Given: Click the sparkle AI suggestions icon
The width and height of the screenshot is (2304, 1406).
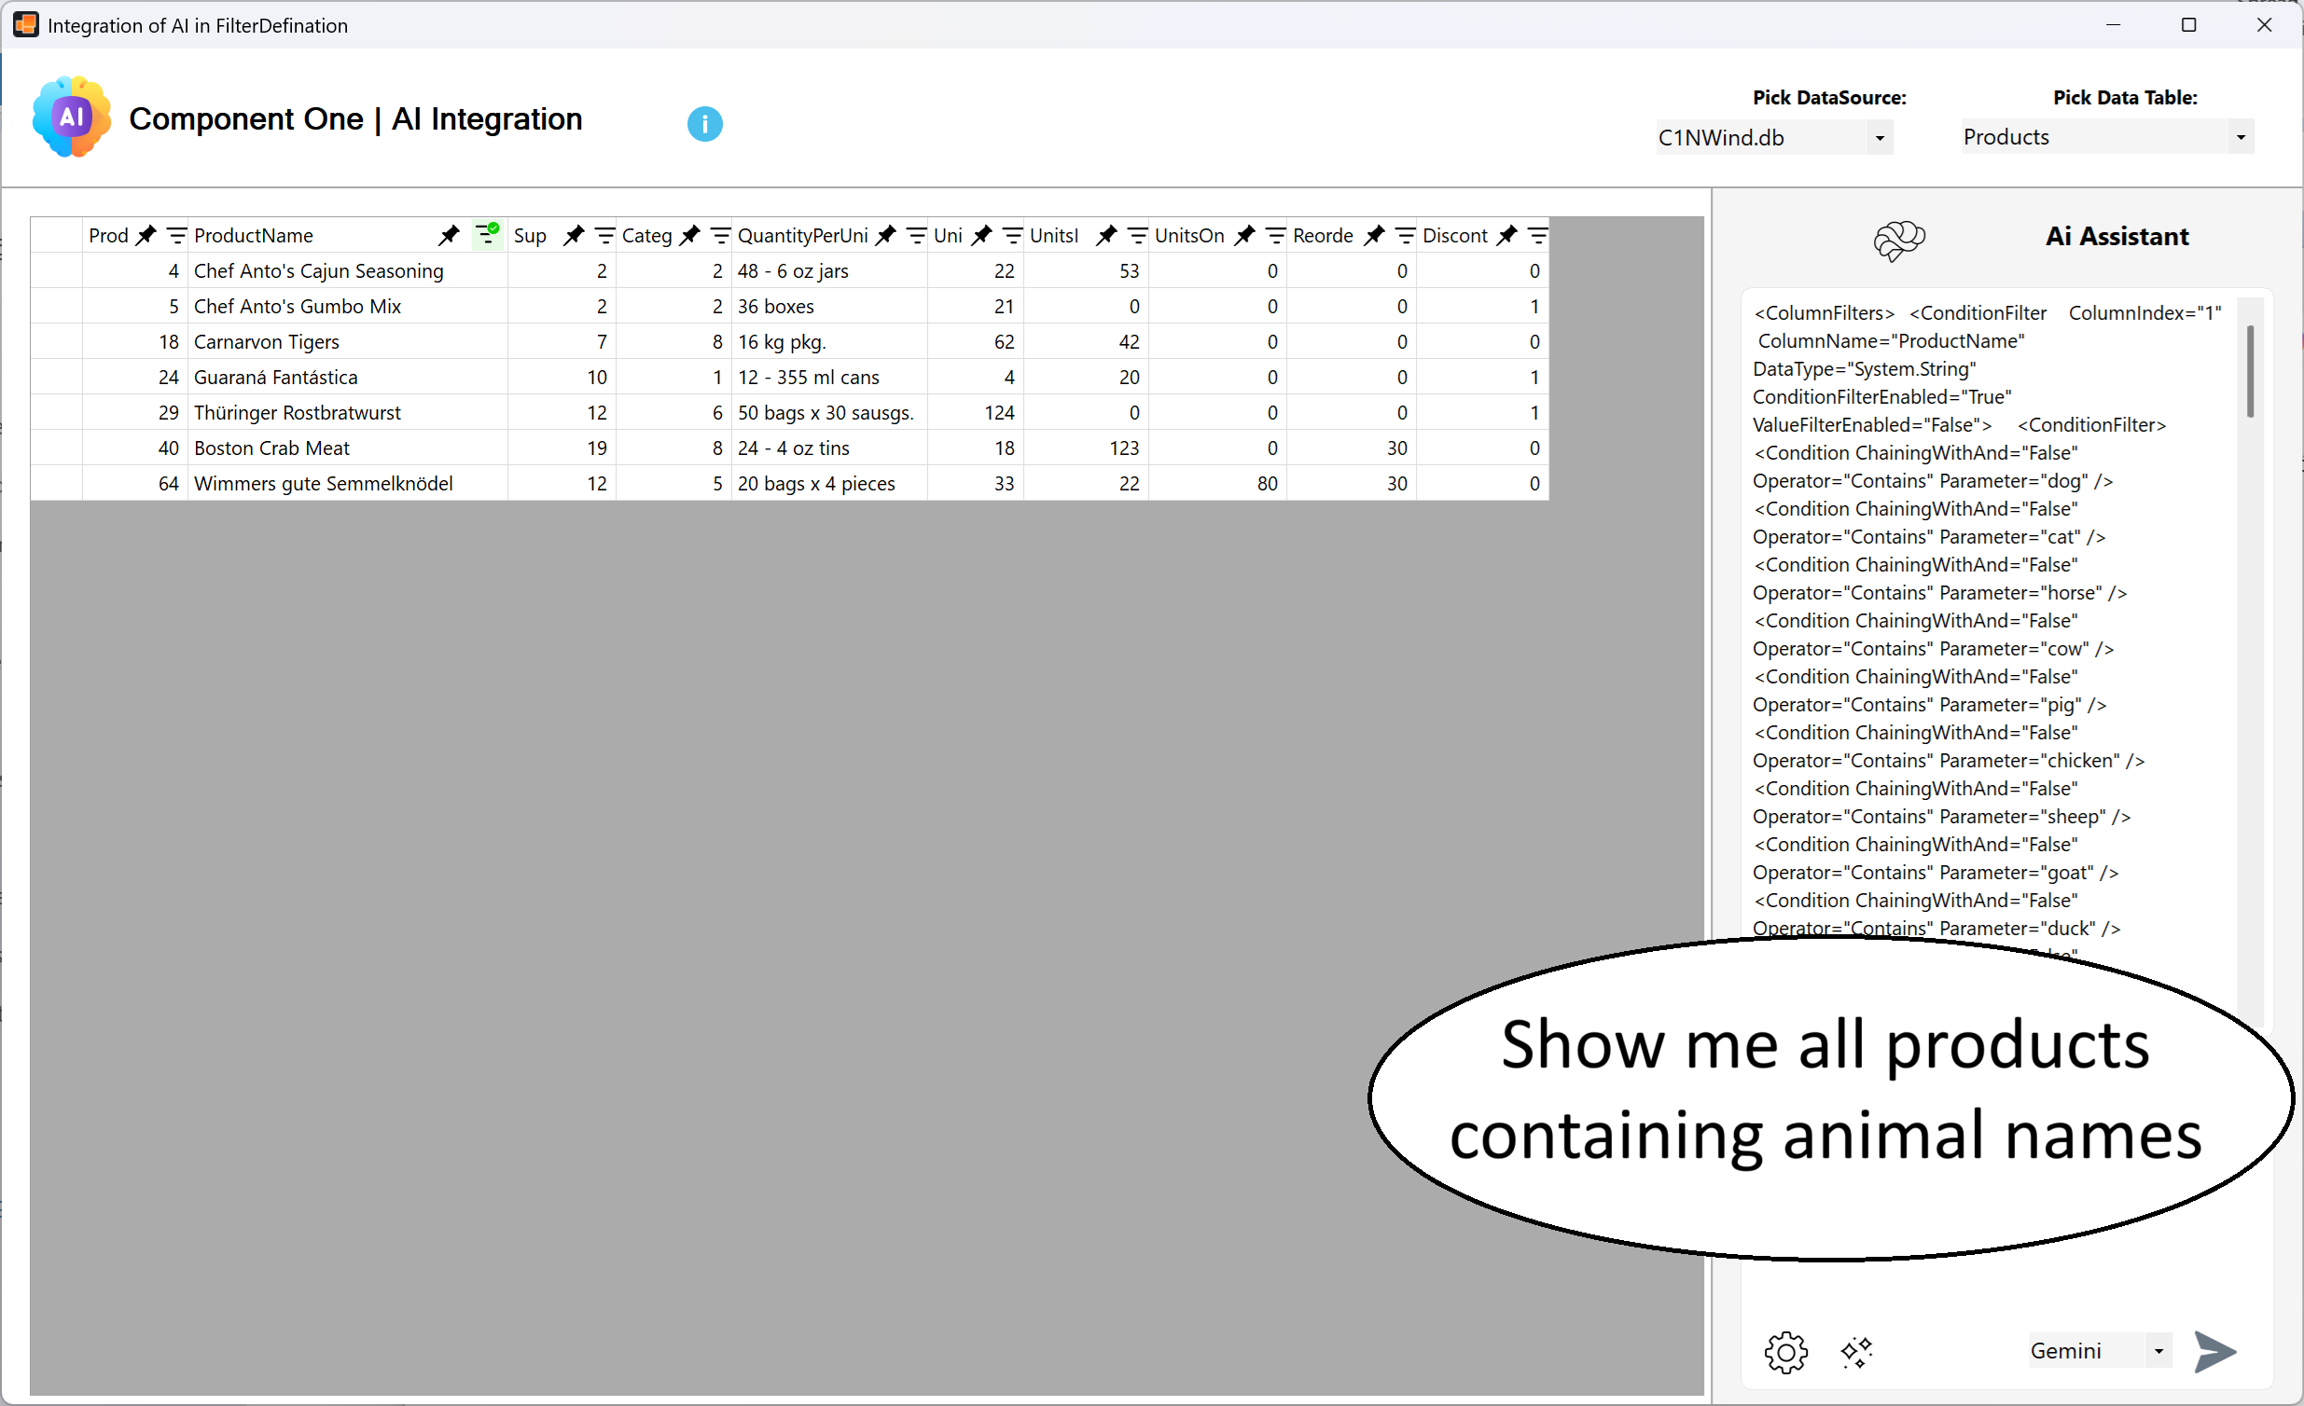Looking at the screenshot, I should point(1856,1352).
